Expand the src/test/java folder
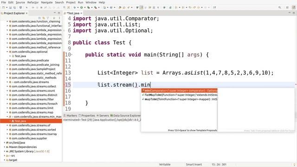This screenshot has height=167, width=297. click(5, 142)
